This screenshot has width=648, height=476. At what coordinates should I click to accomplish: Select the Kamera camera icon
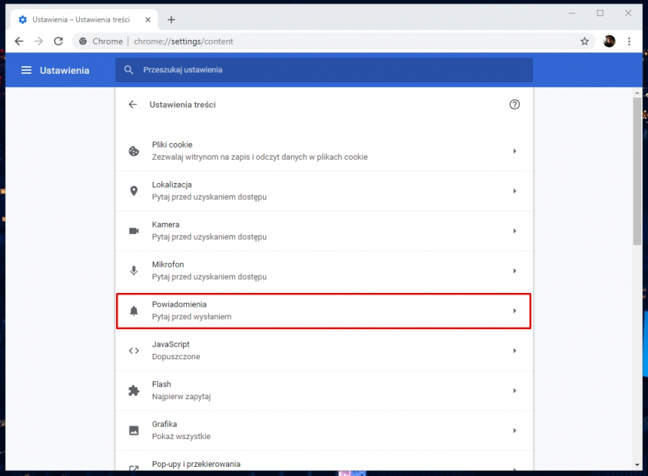point(134,231)
